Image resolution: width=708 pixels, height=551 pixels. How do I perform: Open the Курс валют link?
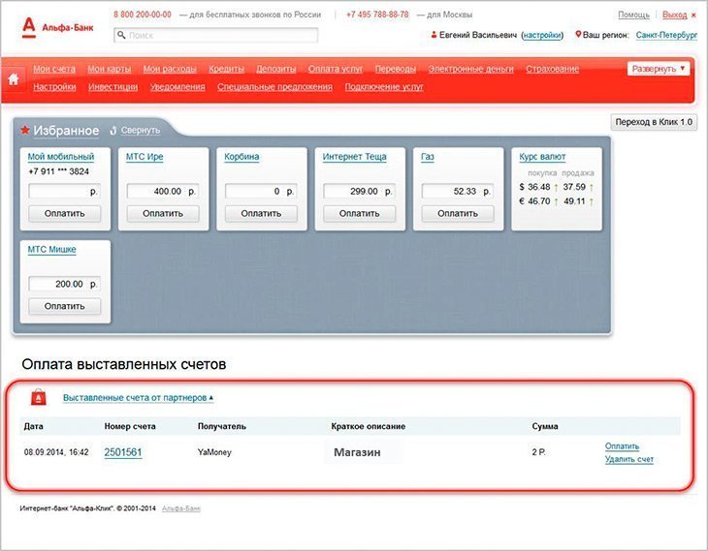pyautogui.click(x=542, y=157)
